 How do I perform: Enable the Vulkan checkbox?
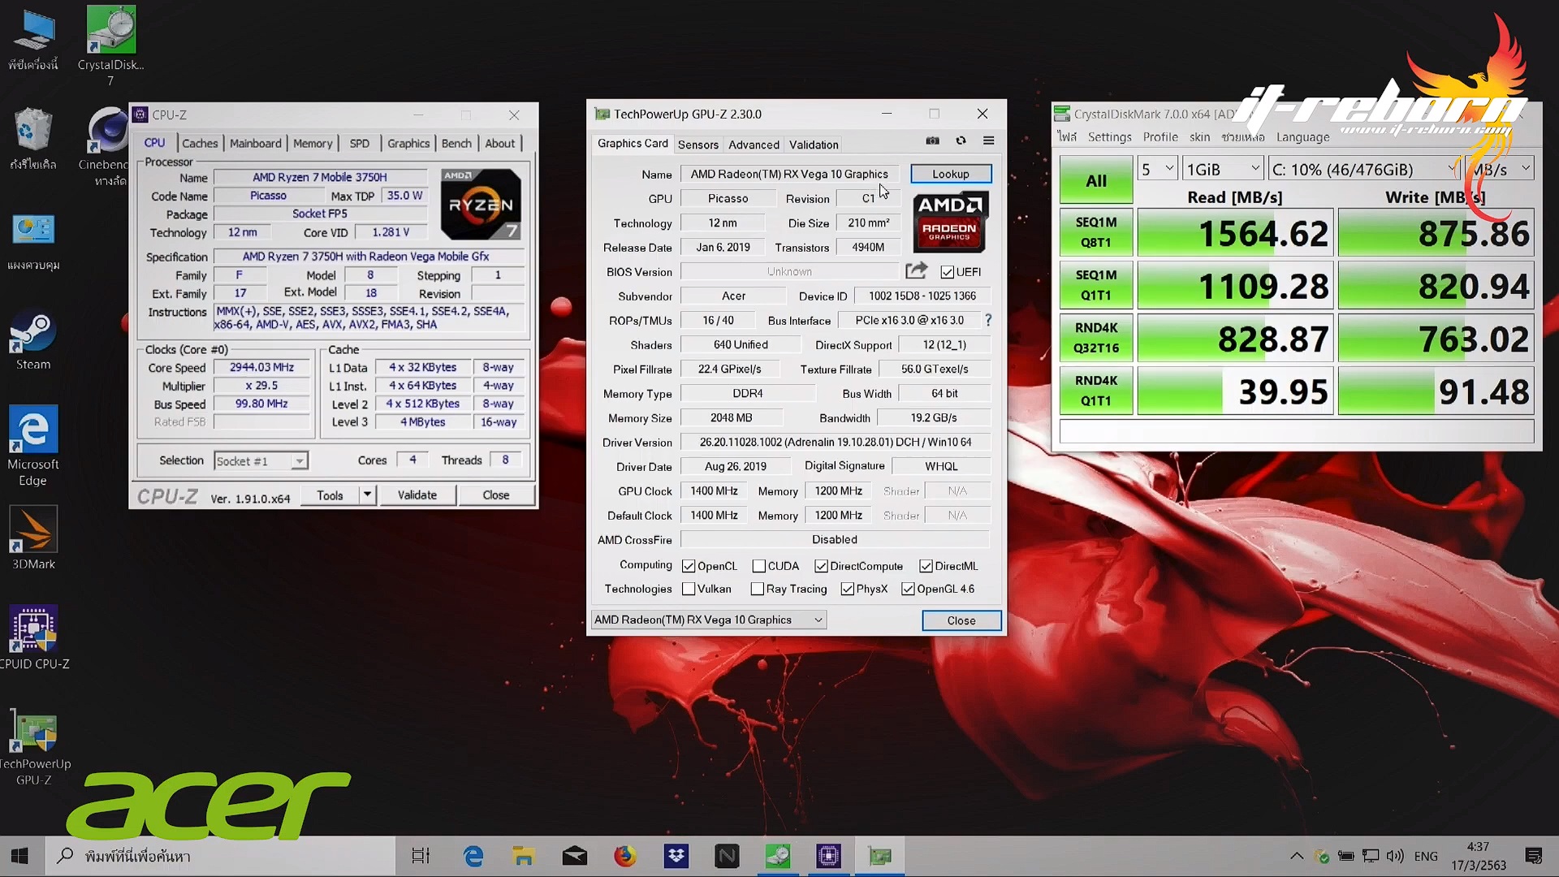tap(689, 589)
